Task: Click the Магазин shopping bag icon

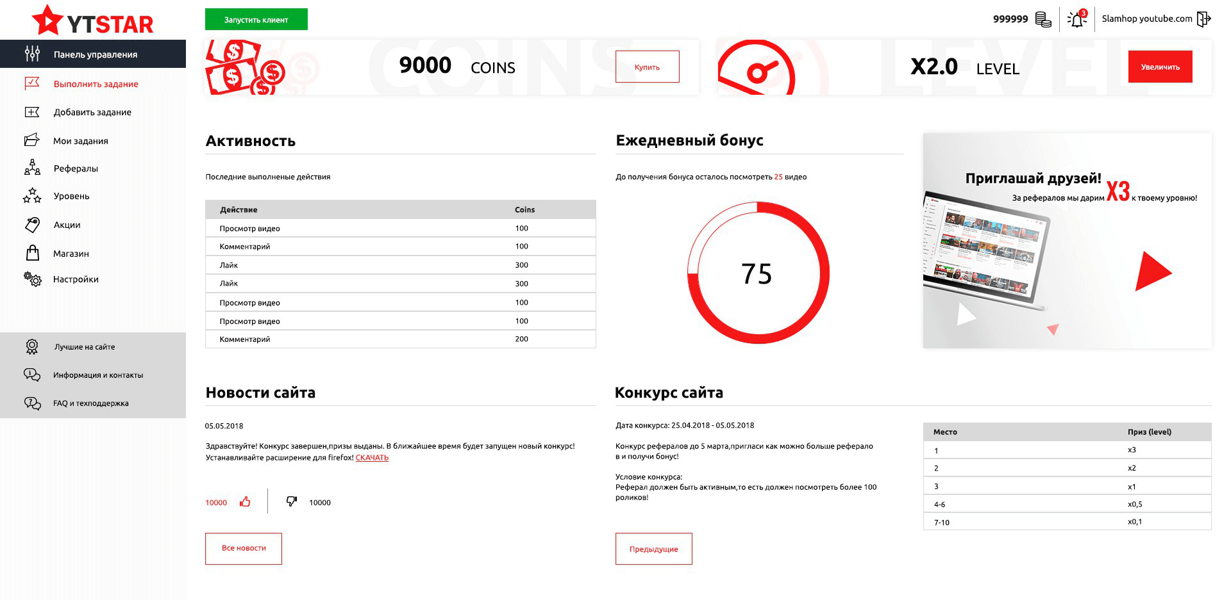Action: [x=32, y=253]
